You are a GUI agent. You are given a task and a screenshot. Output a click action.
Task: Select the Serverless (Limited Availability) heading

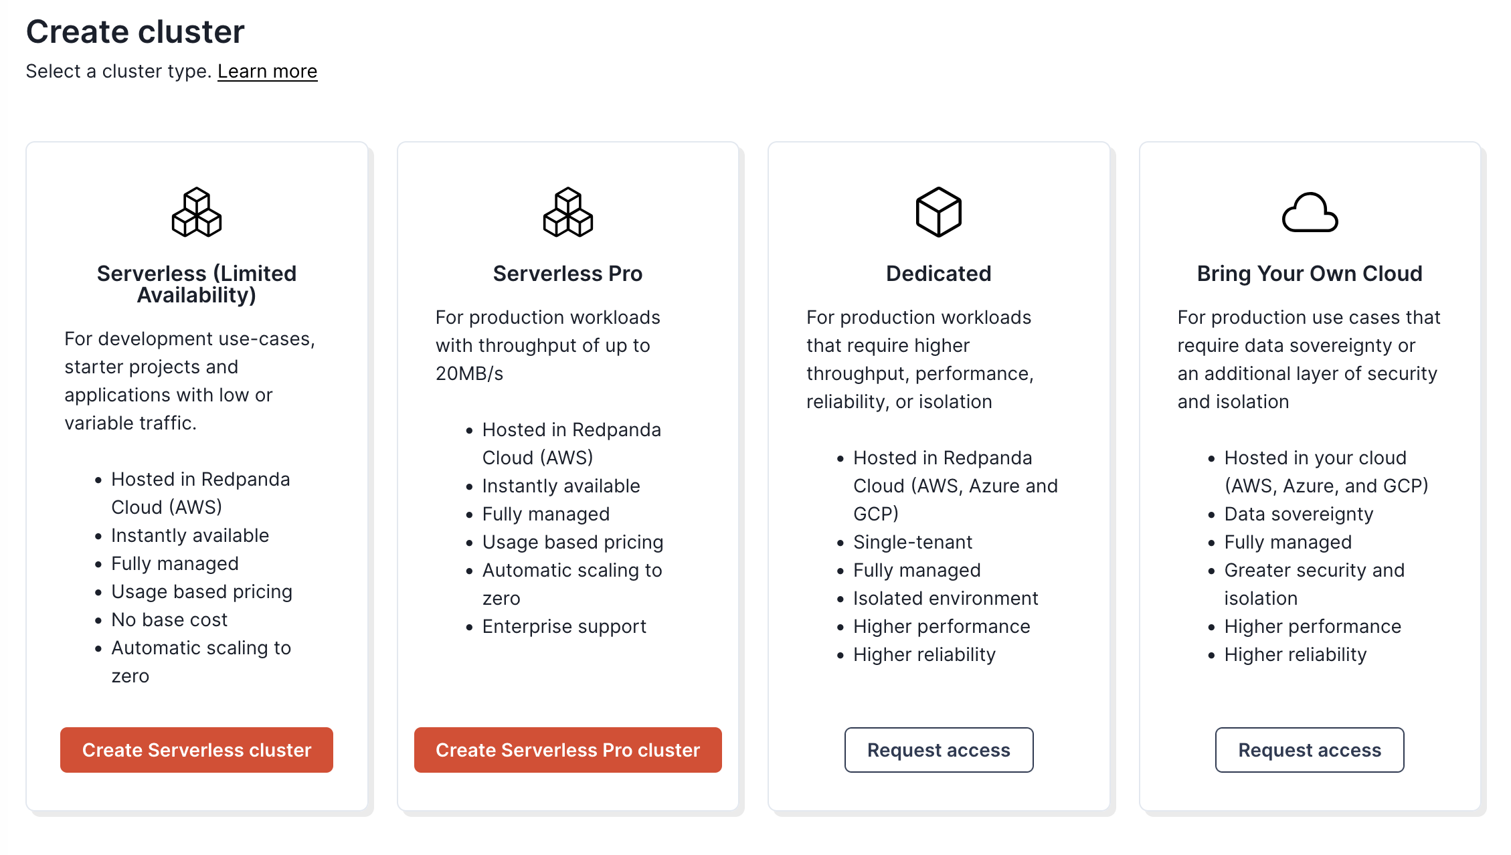[196, 284]
